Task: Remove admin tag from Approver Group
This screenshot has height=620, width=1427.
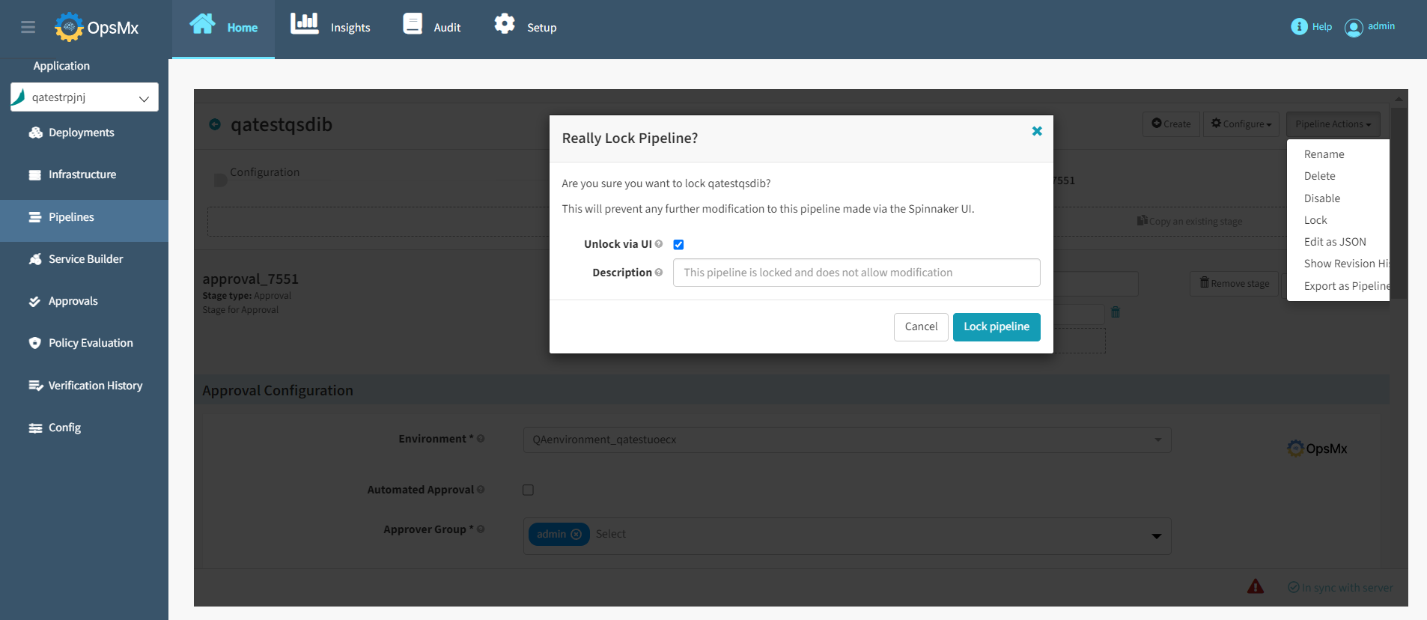Action: pyautogui.click(x=576, y=535)
